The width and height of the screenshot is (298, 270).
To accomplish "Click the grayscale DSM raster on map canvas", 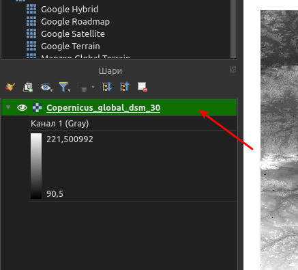I will 279,140.
